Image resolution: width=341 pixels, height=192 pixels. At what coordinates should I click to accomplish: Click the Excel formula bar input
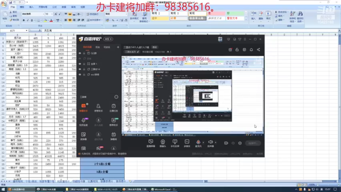(x=189, y=31)
